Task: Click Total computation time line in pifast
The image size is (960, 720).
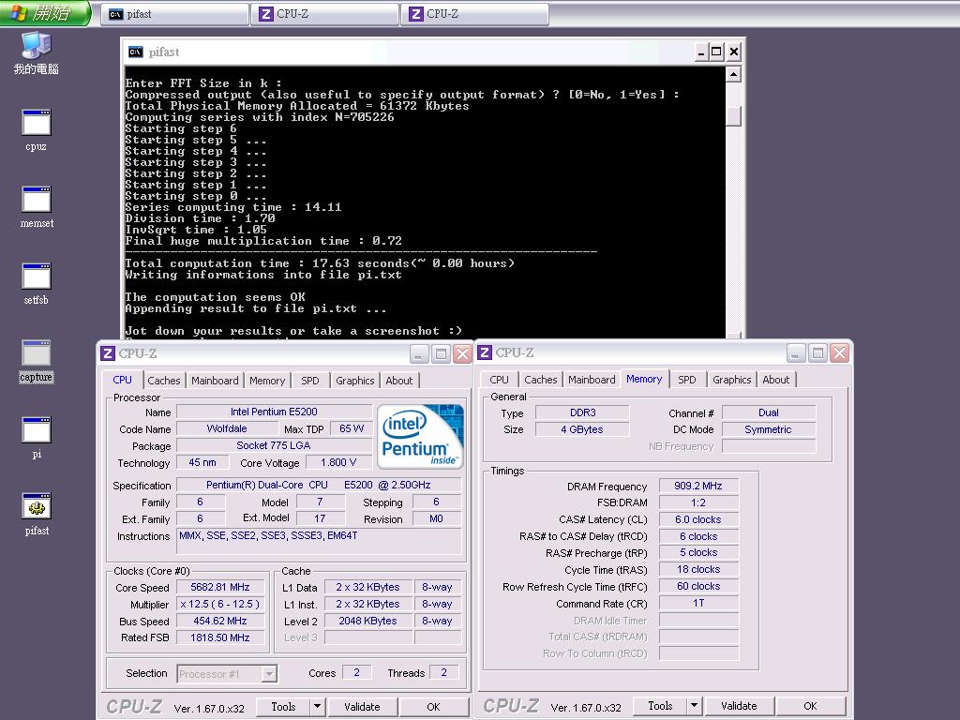Action: pos(320,263)
